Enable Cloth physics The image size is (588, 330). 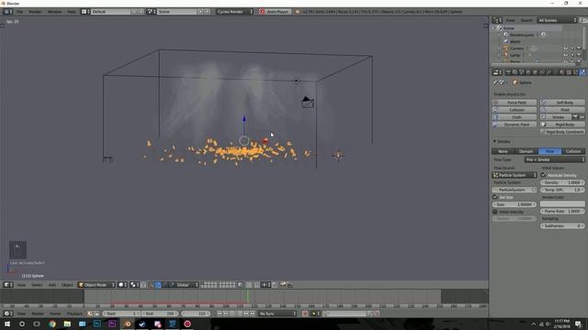514,117
